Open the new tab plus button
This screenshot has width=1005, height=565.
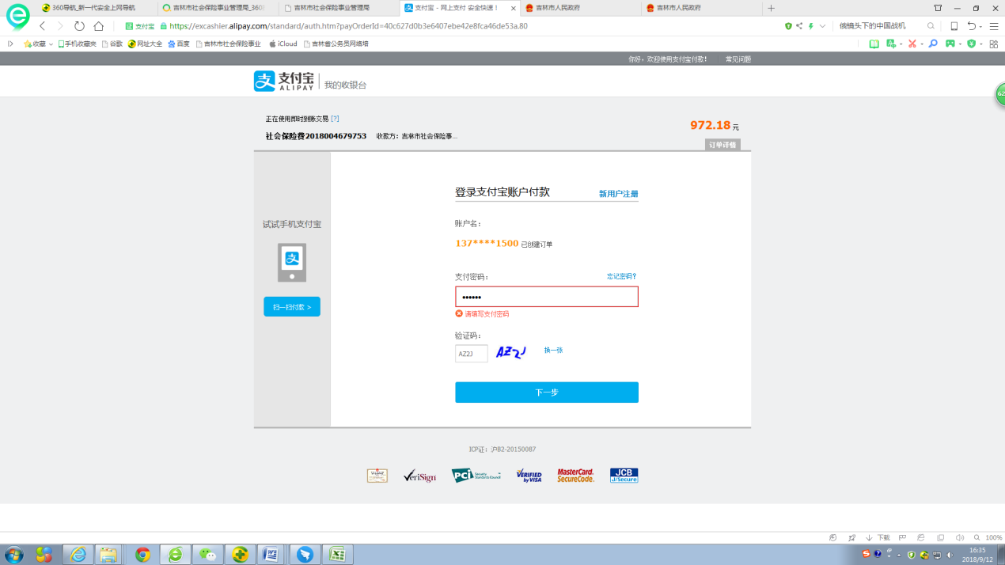(772, 8)
